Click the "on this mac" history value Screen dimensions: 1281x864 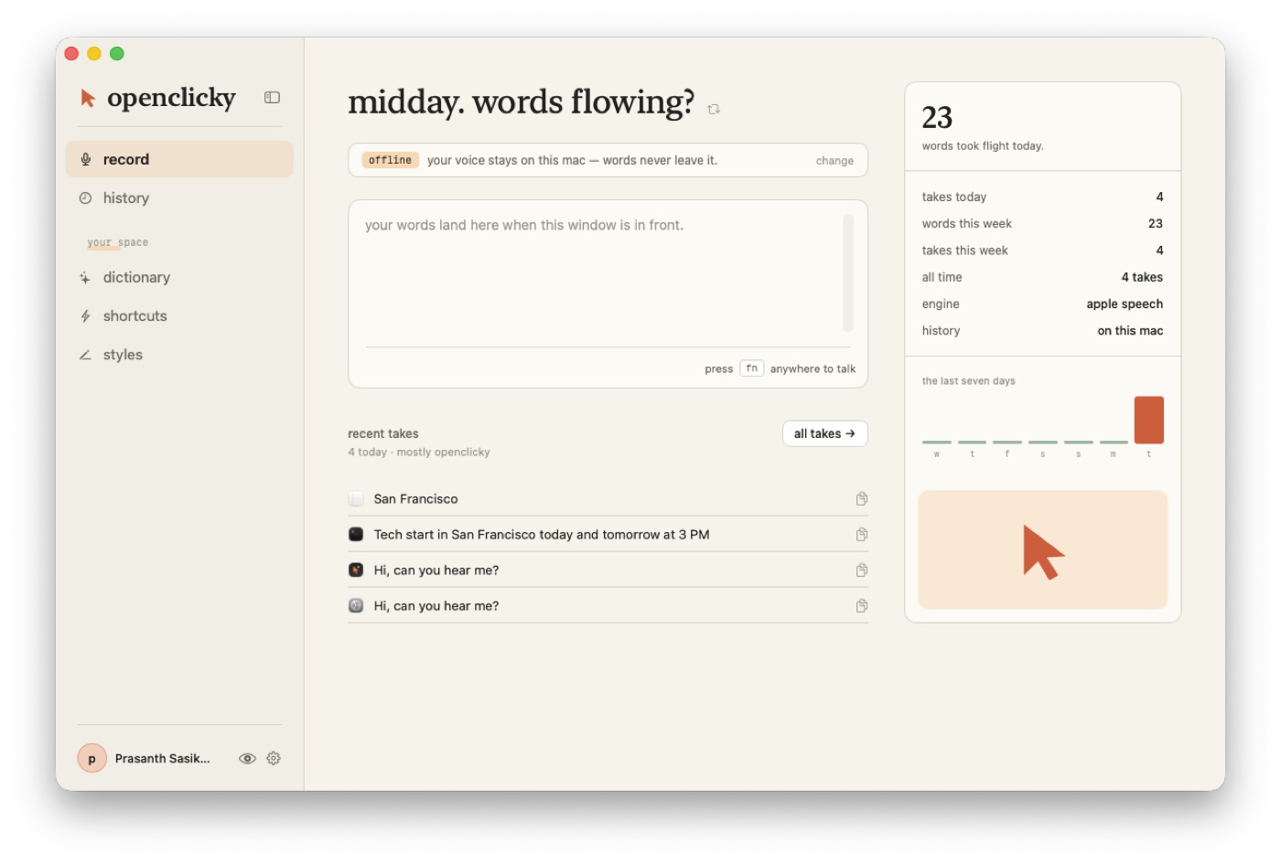click(x=1130, y=331)
